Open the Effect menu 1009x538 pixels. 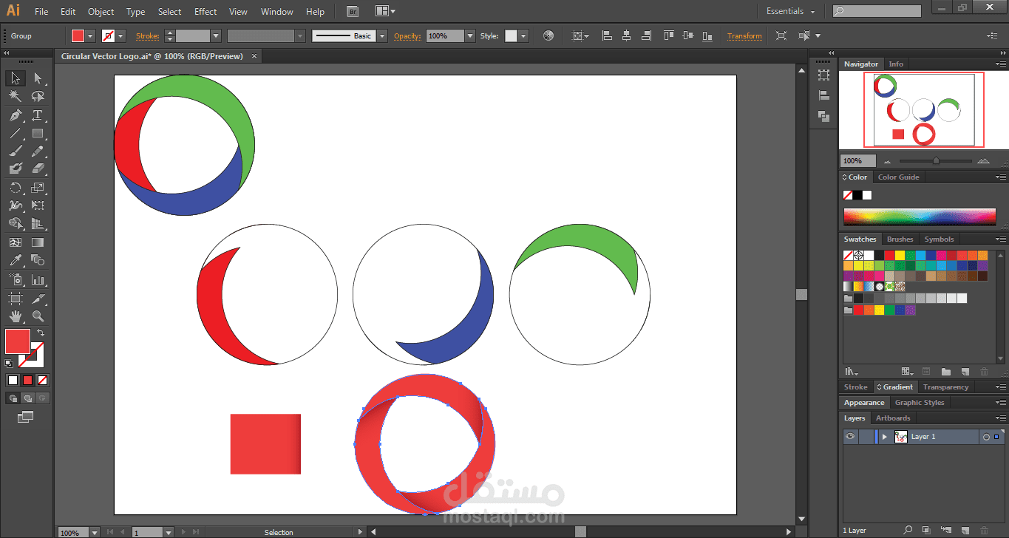pyautogui.click(x=205, y=12)
